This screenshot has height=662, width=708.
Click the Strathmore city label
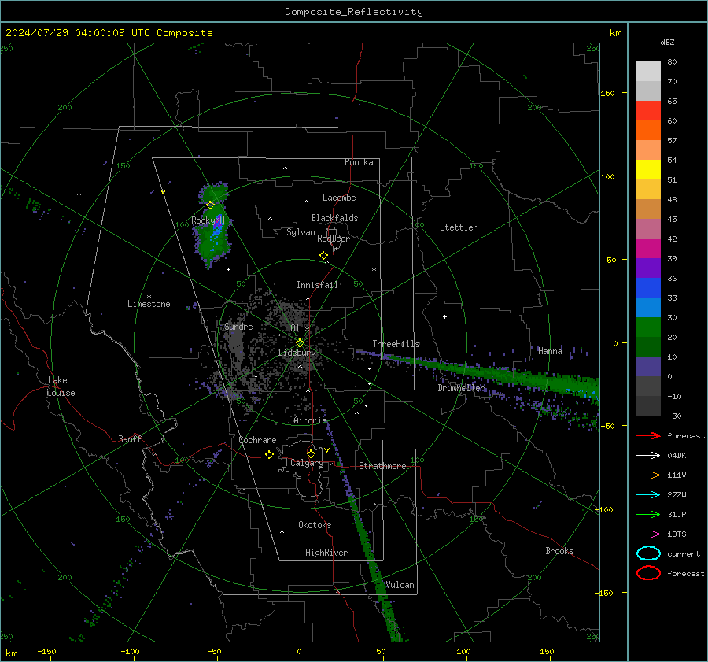[382, 466]
